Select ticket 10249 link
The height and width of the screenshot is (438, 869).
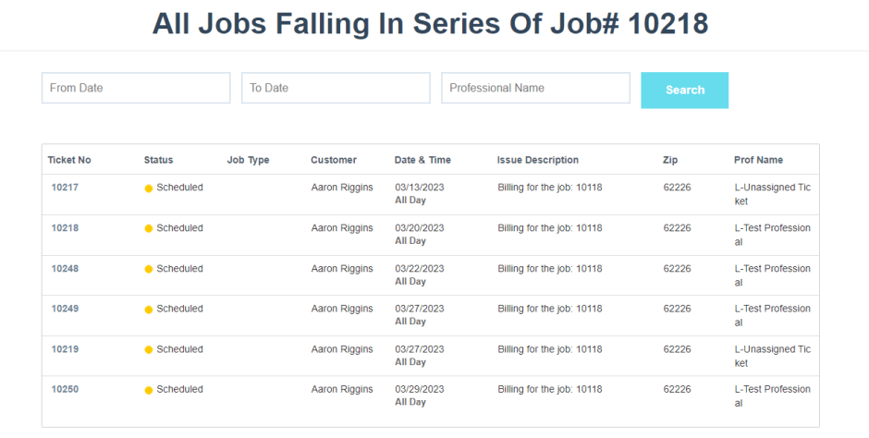pos(65,309)
